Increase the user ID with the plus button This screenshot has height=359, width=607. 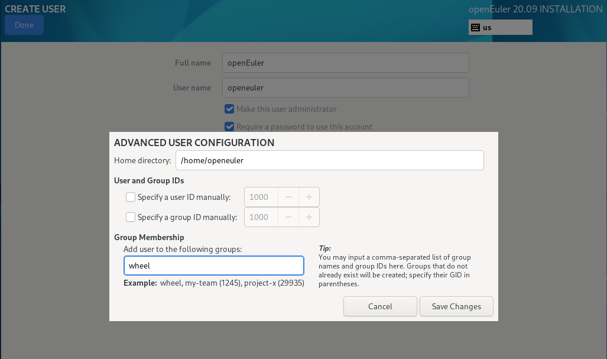[x=309, y=197]
